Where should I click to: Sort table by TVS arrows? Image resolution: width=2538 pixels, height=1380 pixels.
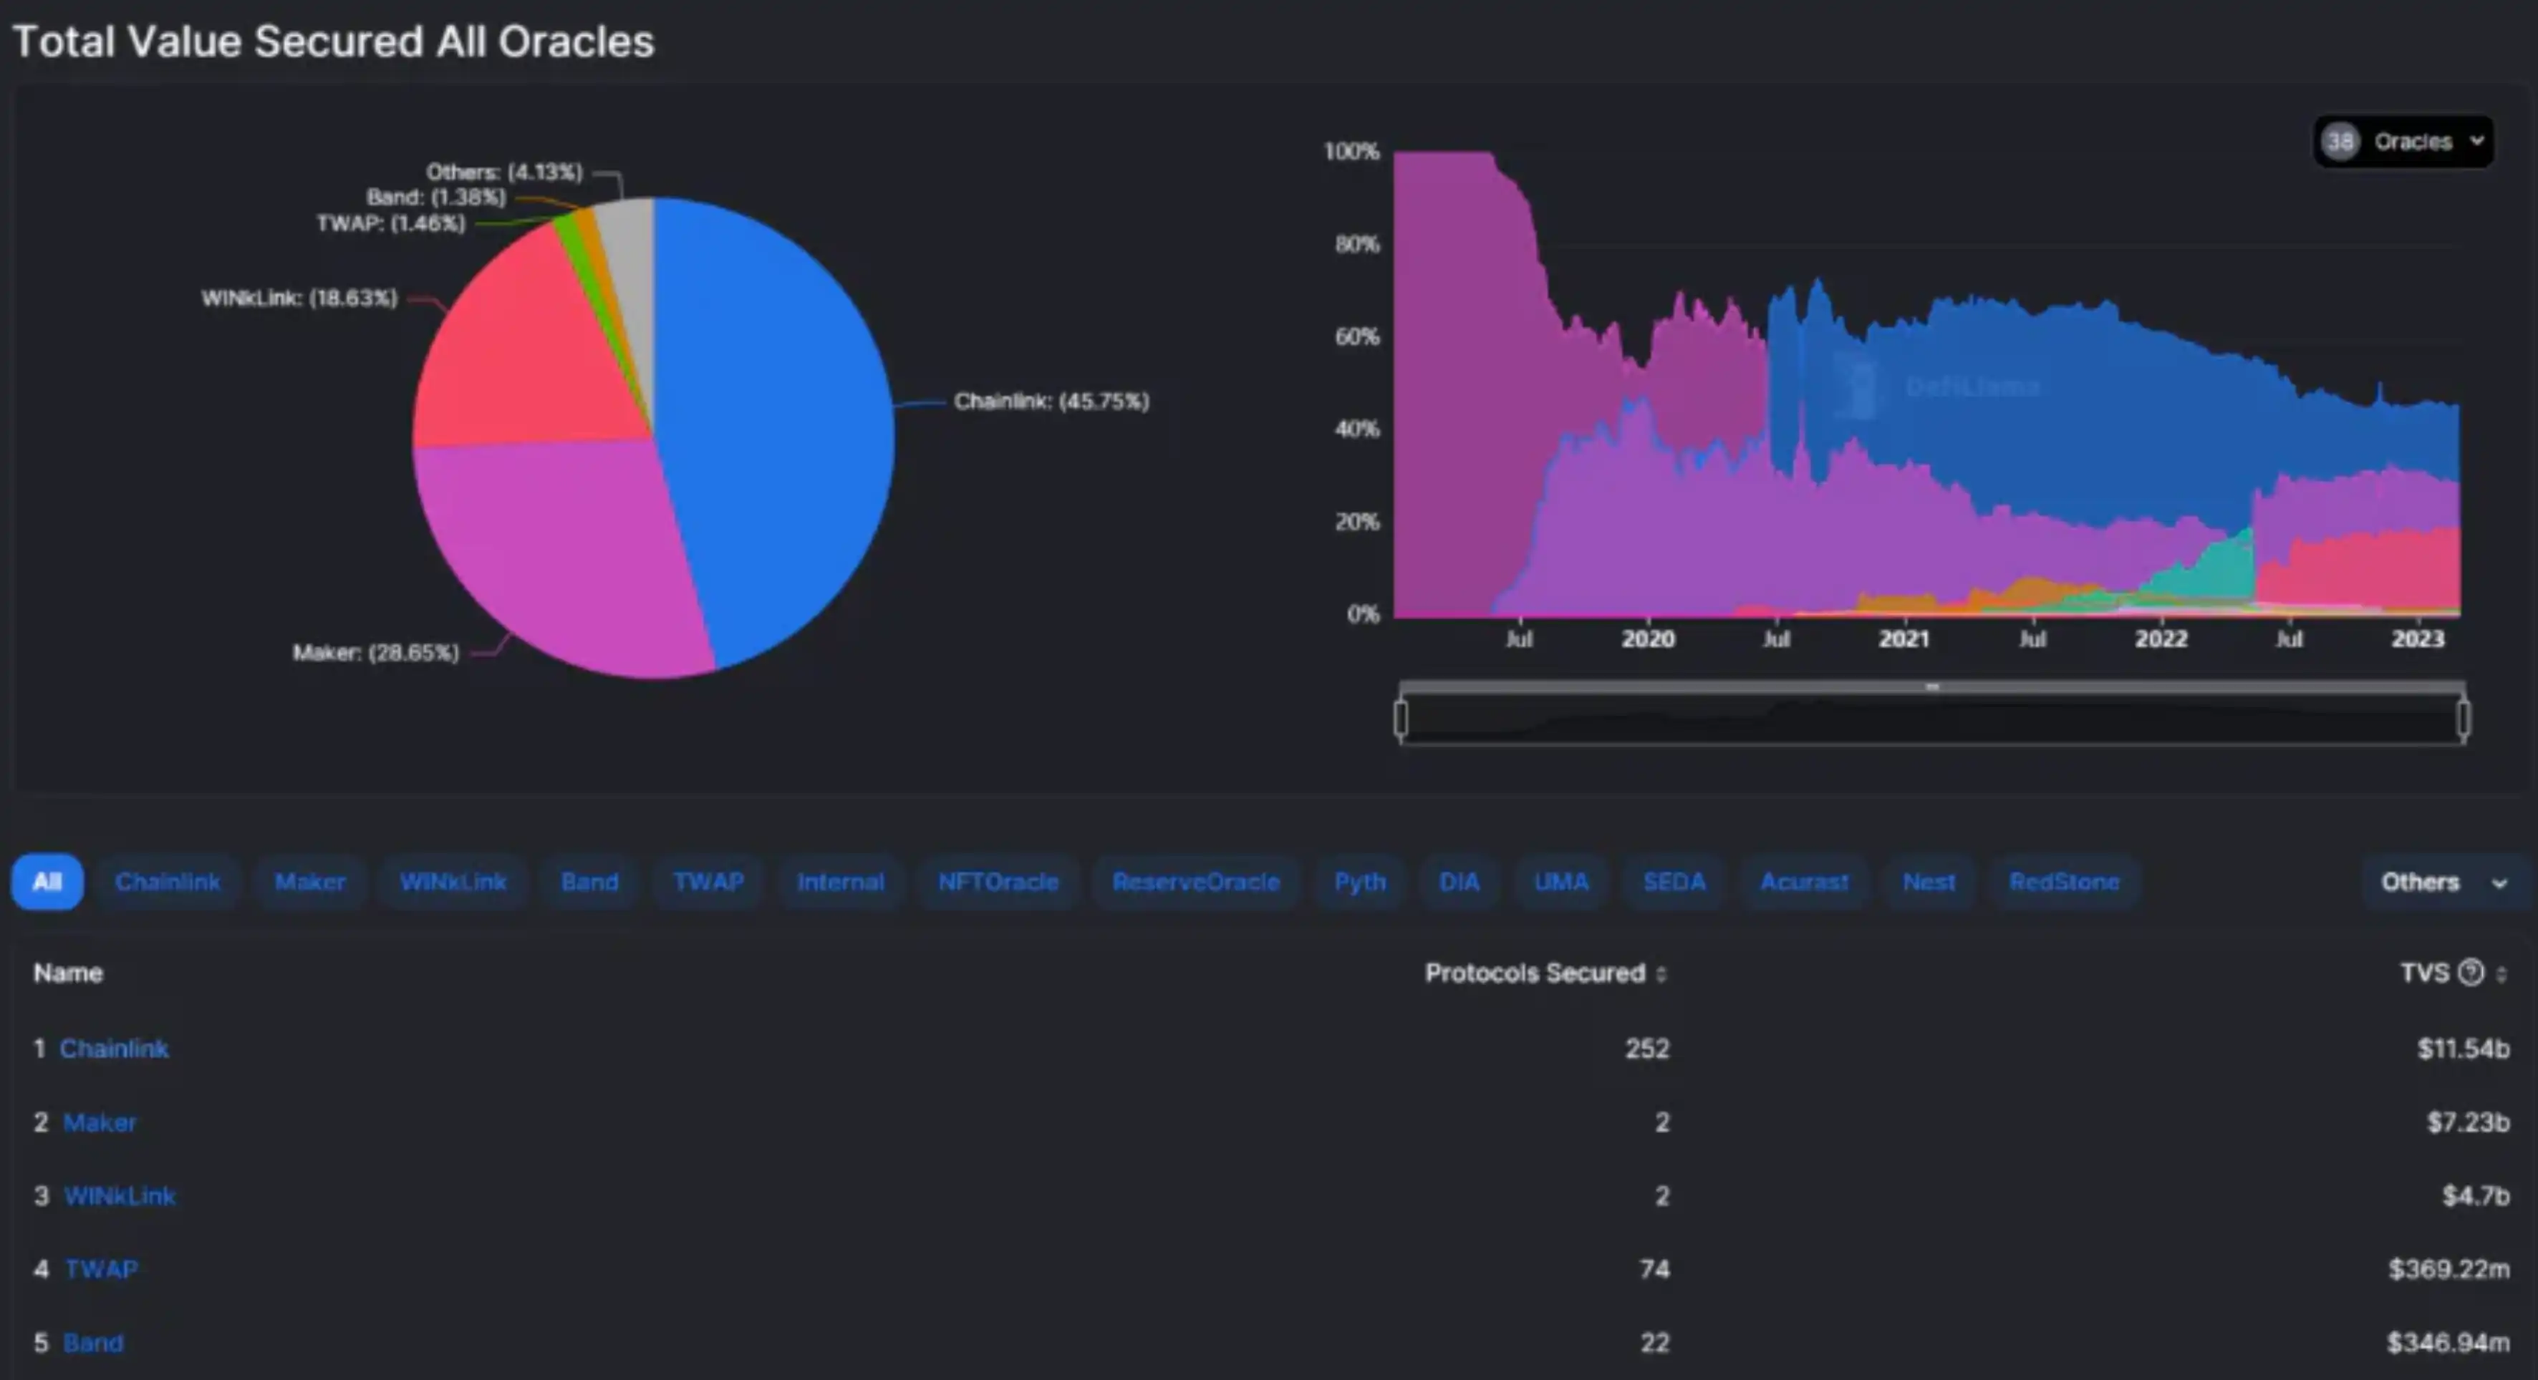2501,973
